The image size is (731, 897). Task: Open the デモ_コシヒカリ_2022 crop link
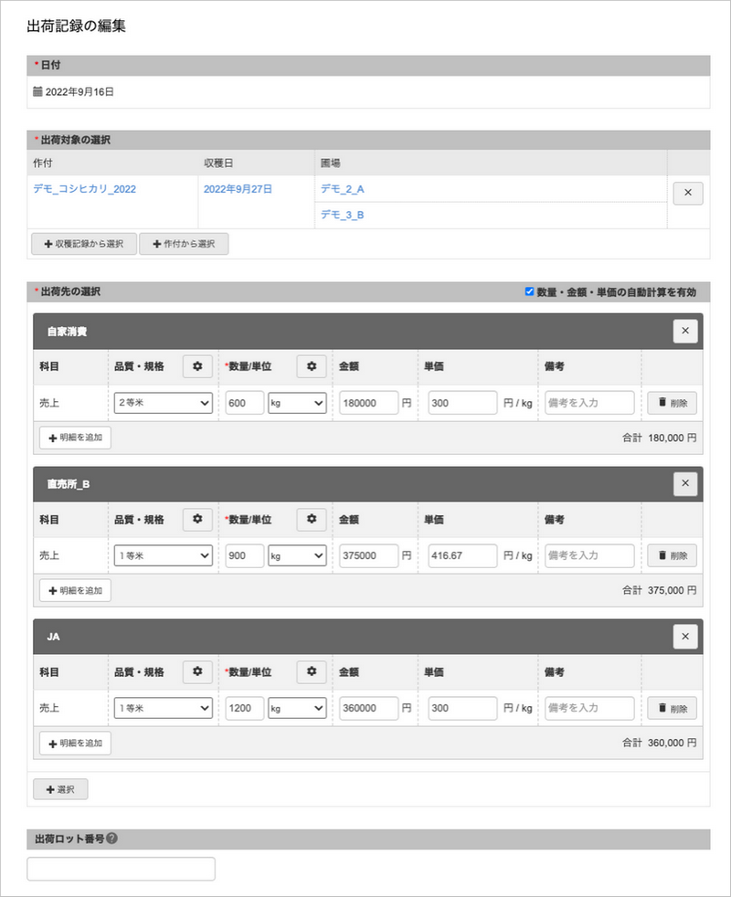tap(84, 189)
